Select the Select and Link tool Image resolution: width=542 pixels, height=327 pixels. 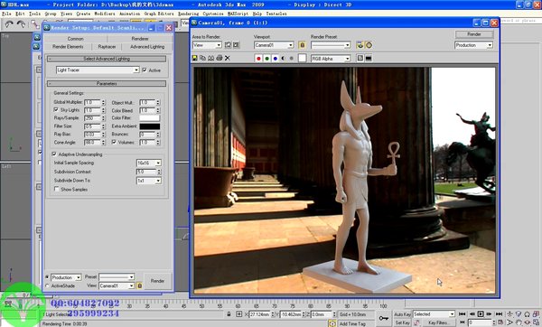(34, 23)
